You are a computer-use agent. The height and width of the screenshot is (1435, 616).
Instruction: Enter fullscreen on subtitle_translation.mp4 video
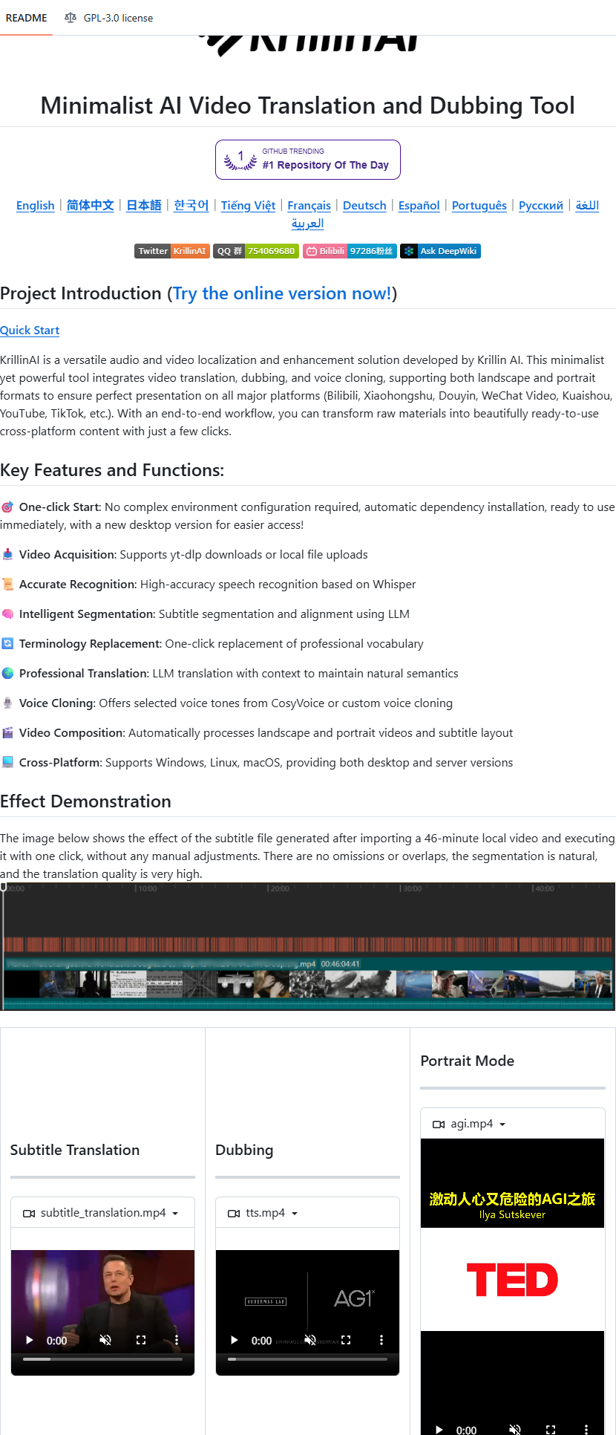[141, 1340]
